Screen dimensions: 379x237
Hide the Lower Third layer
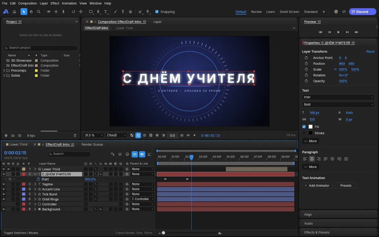coord(3,169)
